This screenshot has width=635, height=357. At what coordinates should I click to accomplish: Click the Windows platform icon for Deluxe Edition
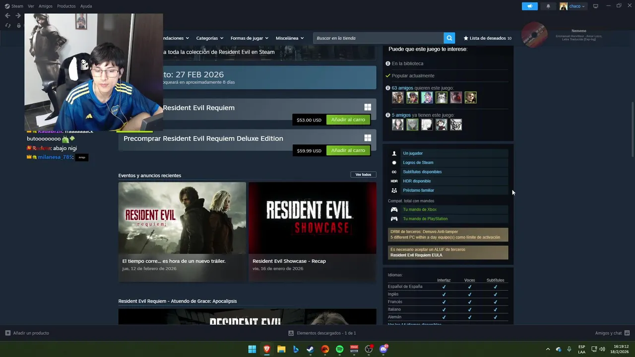pos(368,138)
